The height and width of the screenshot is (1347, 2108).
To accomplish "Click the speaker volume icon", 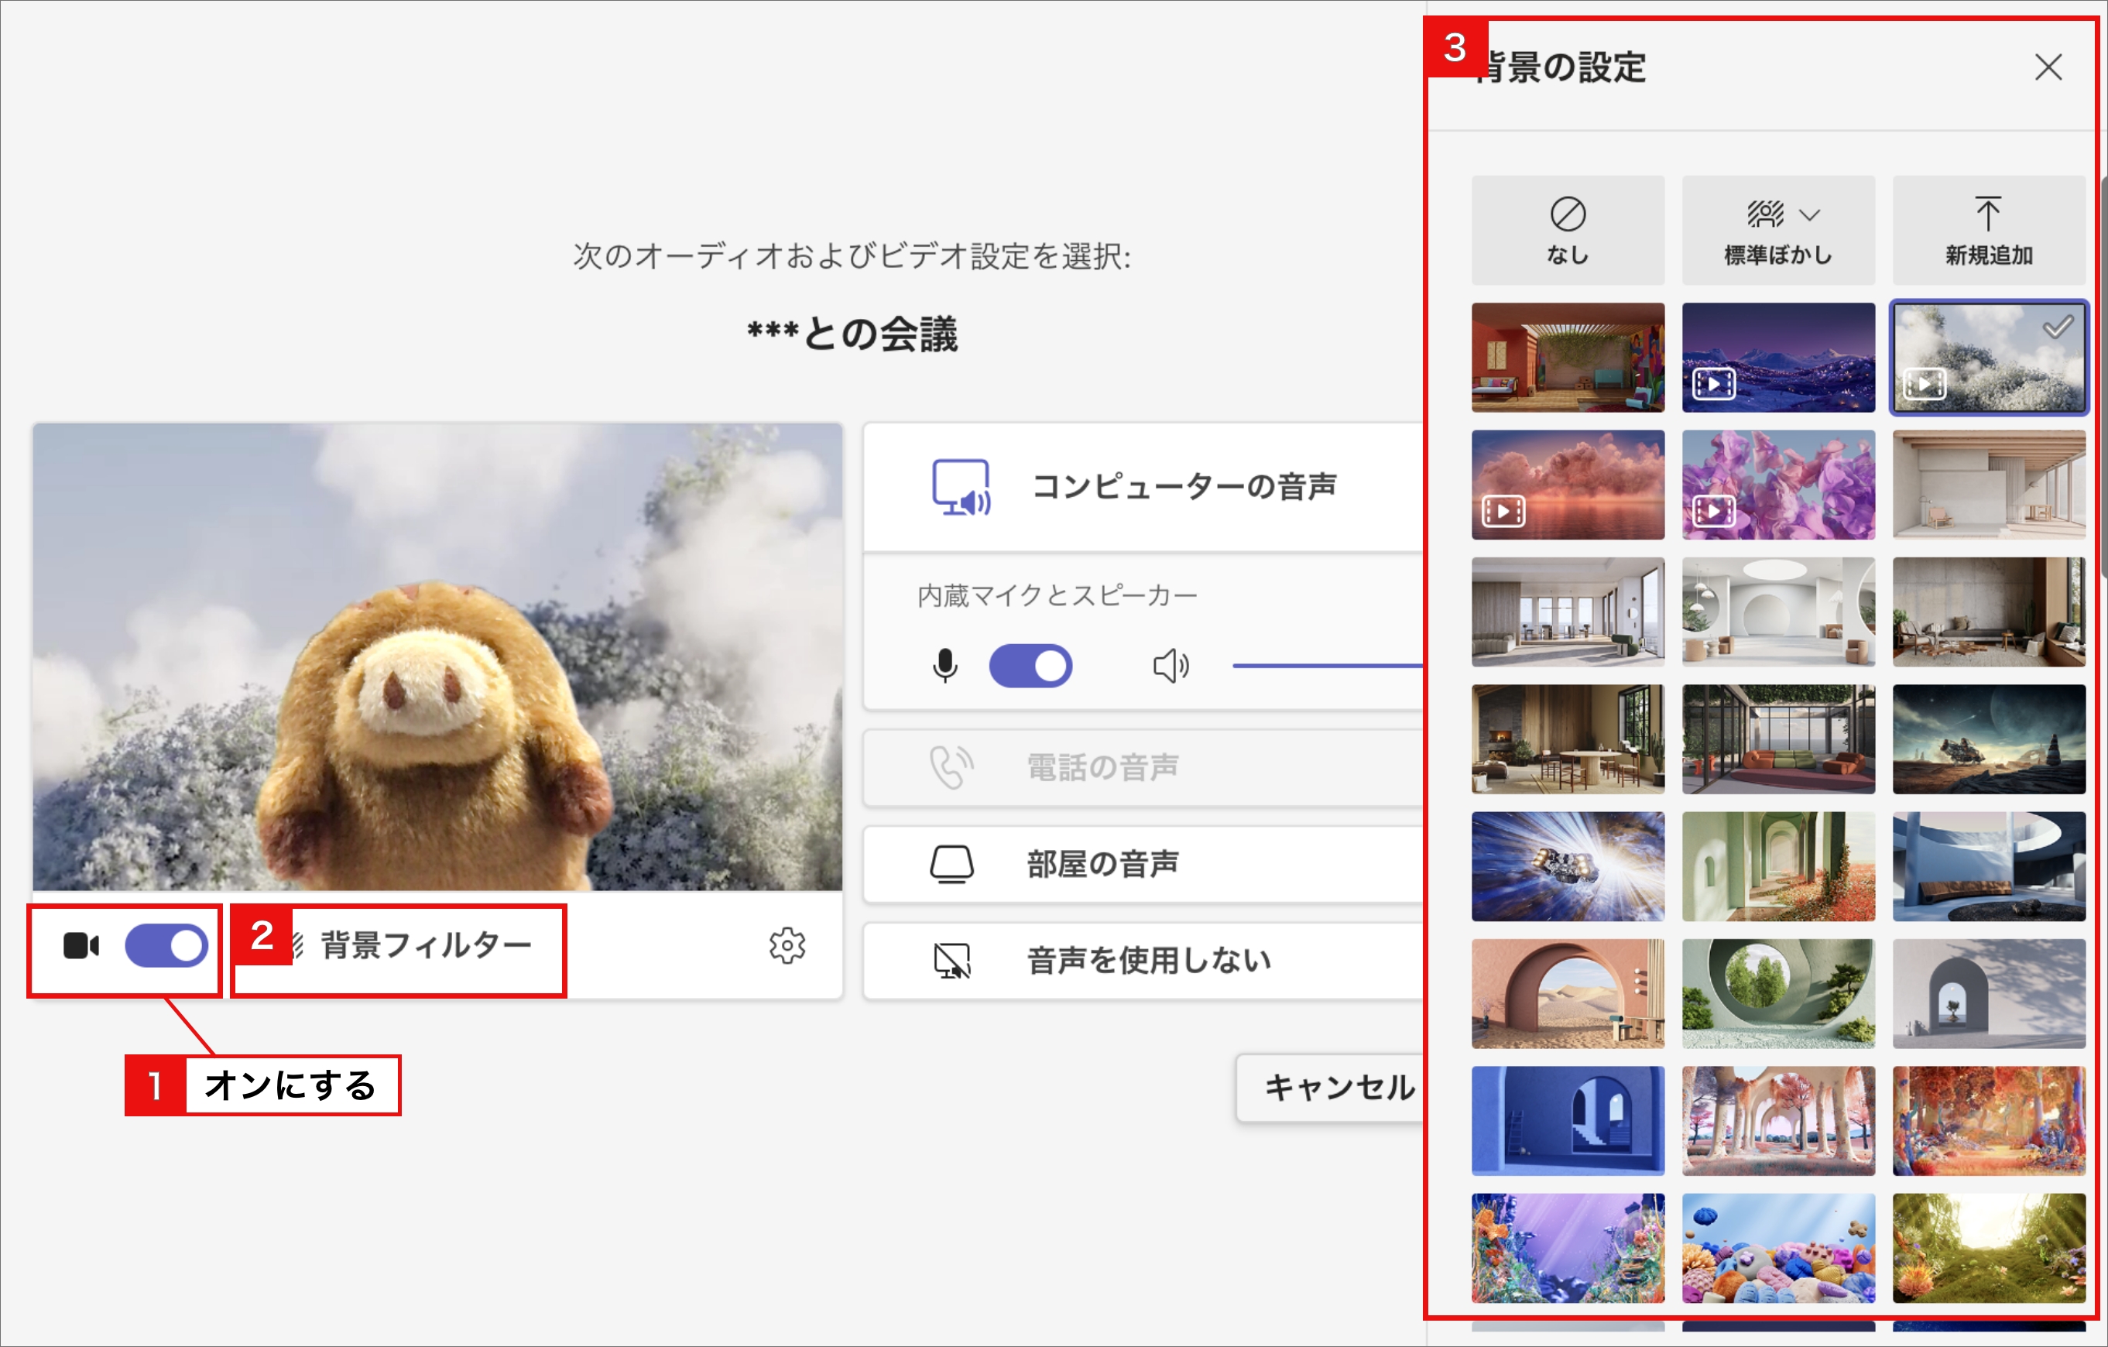I will click(x=1171, y=666).
